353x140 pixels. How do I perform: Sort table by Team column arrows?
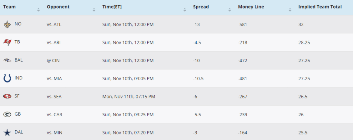click(38, 10)
